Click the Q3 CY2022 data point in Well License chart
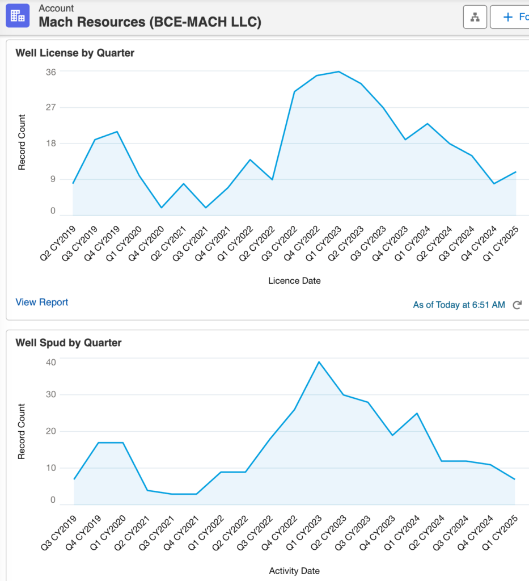 [x=294, y=91]
